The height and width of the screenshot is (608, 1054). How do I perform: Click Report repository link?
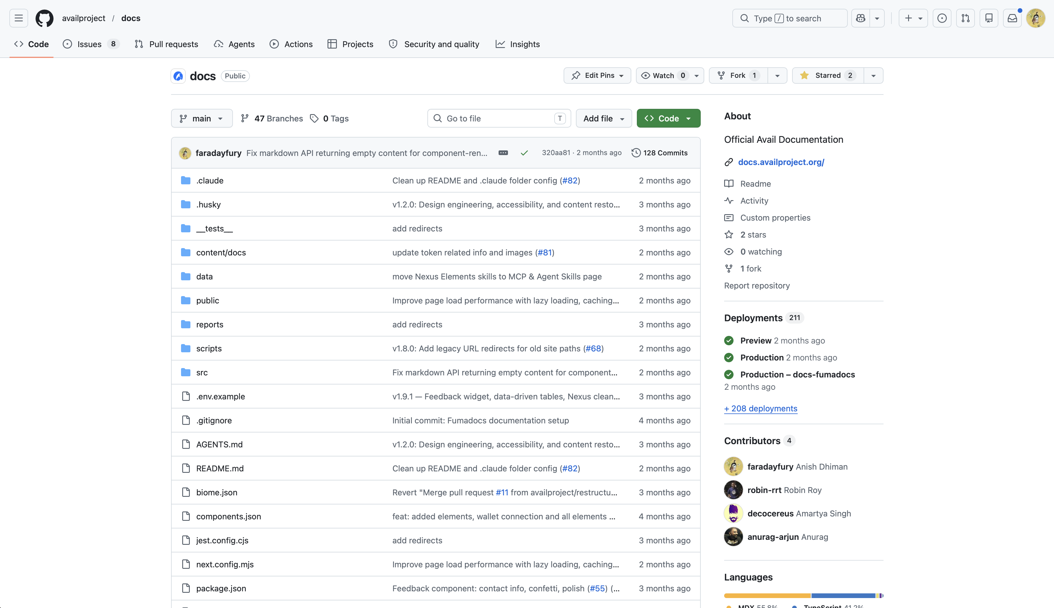point(757,286)
